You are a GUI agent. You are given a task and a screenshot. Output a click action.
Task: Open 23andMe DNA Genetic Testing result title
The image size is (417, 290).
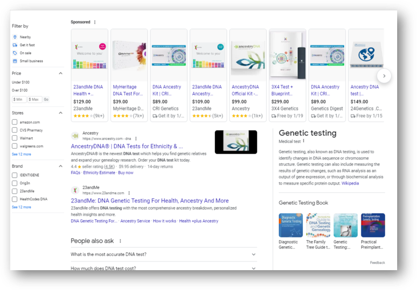[150, 201]
